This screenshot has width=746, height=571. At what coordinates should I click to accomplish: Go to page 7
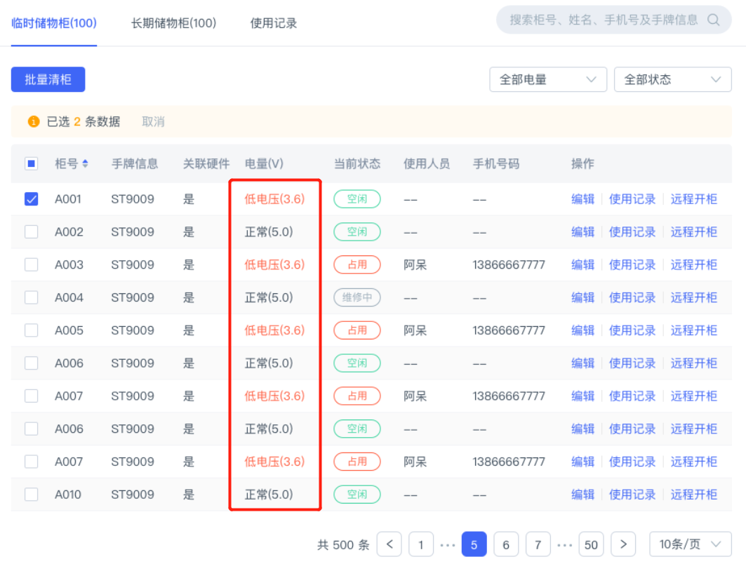[x=538, y=544]
